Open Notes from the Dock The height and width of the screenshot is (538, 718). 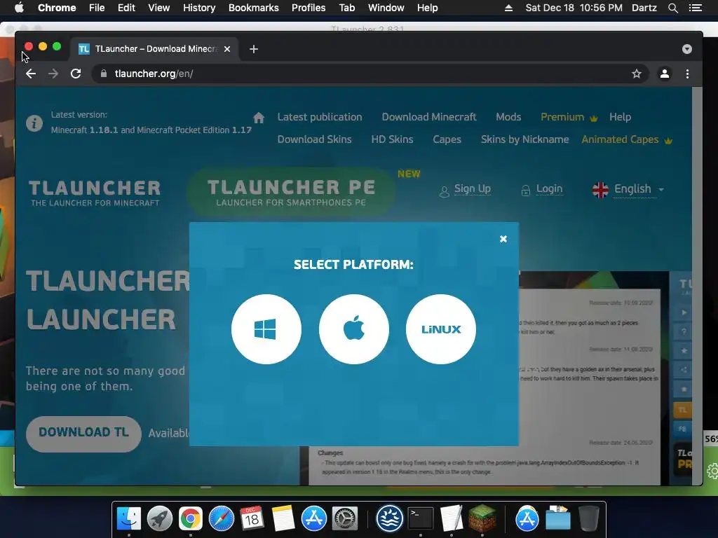283,518
